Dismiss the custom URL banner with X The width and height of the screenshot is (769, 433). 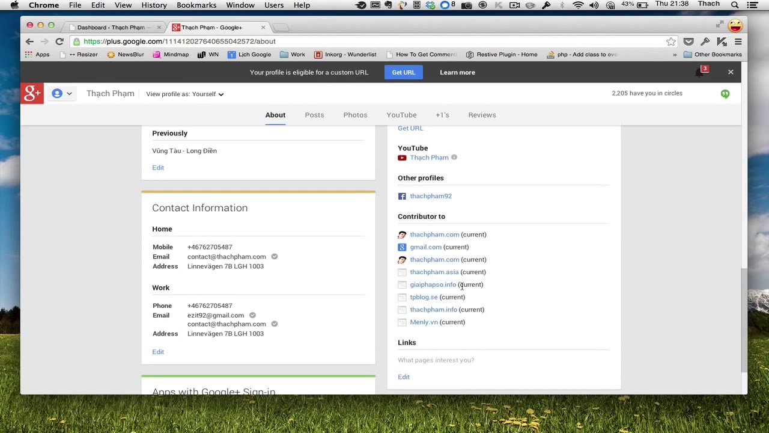coord(731,72)
